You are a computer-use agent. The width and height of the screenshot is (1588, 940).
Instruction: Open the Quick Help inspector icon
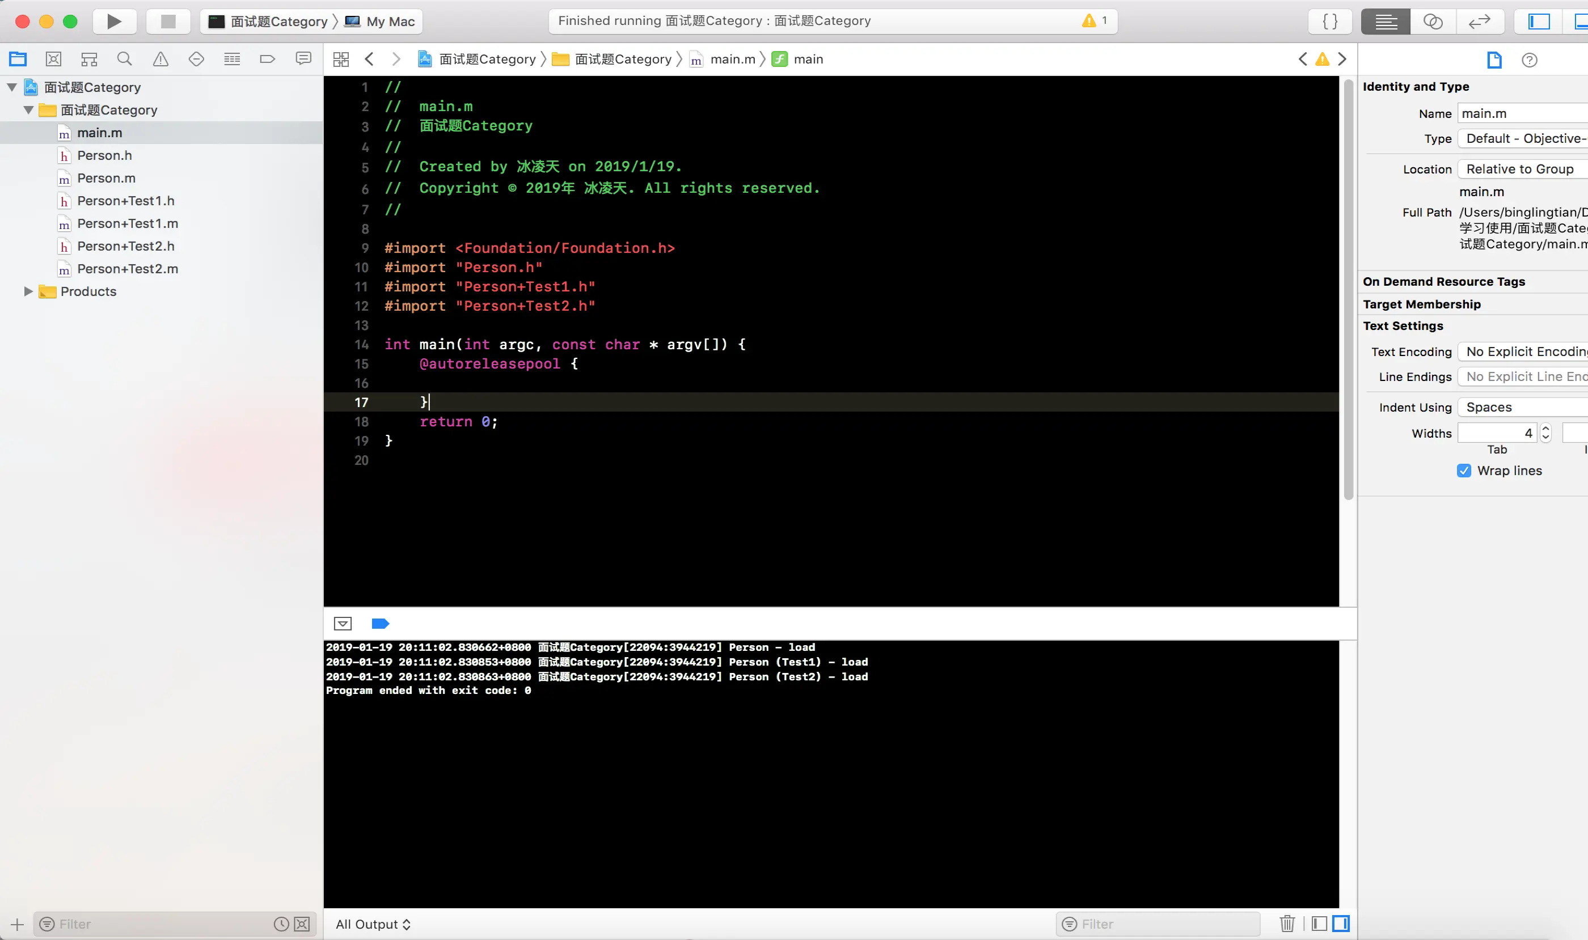click(x=1529, y=60)
